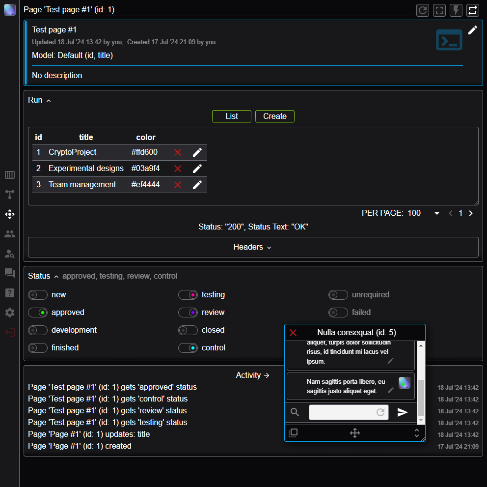487x487 pixels.
Task: Click the lightning bolt icon in top toolbar
Action: point(456,10)
